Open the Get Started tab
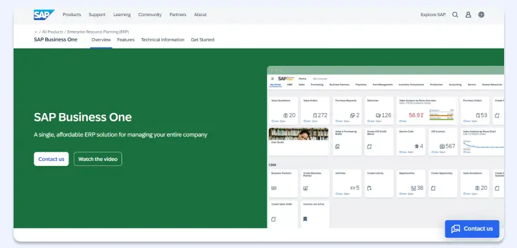The image size is (517, 248). pyautogui.click(x=202, y=40)
